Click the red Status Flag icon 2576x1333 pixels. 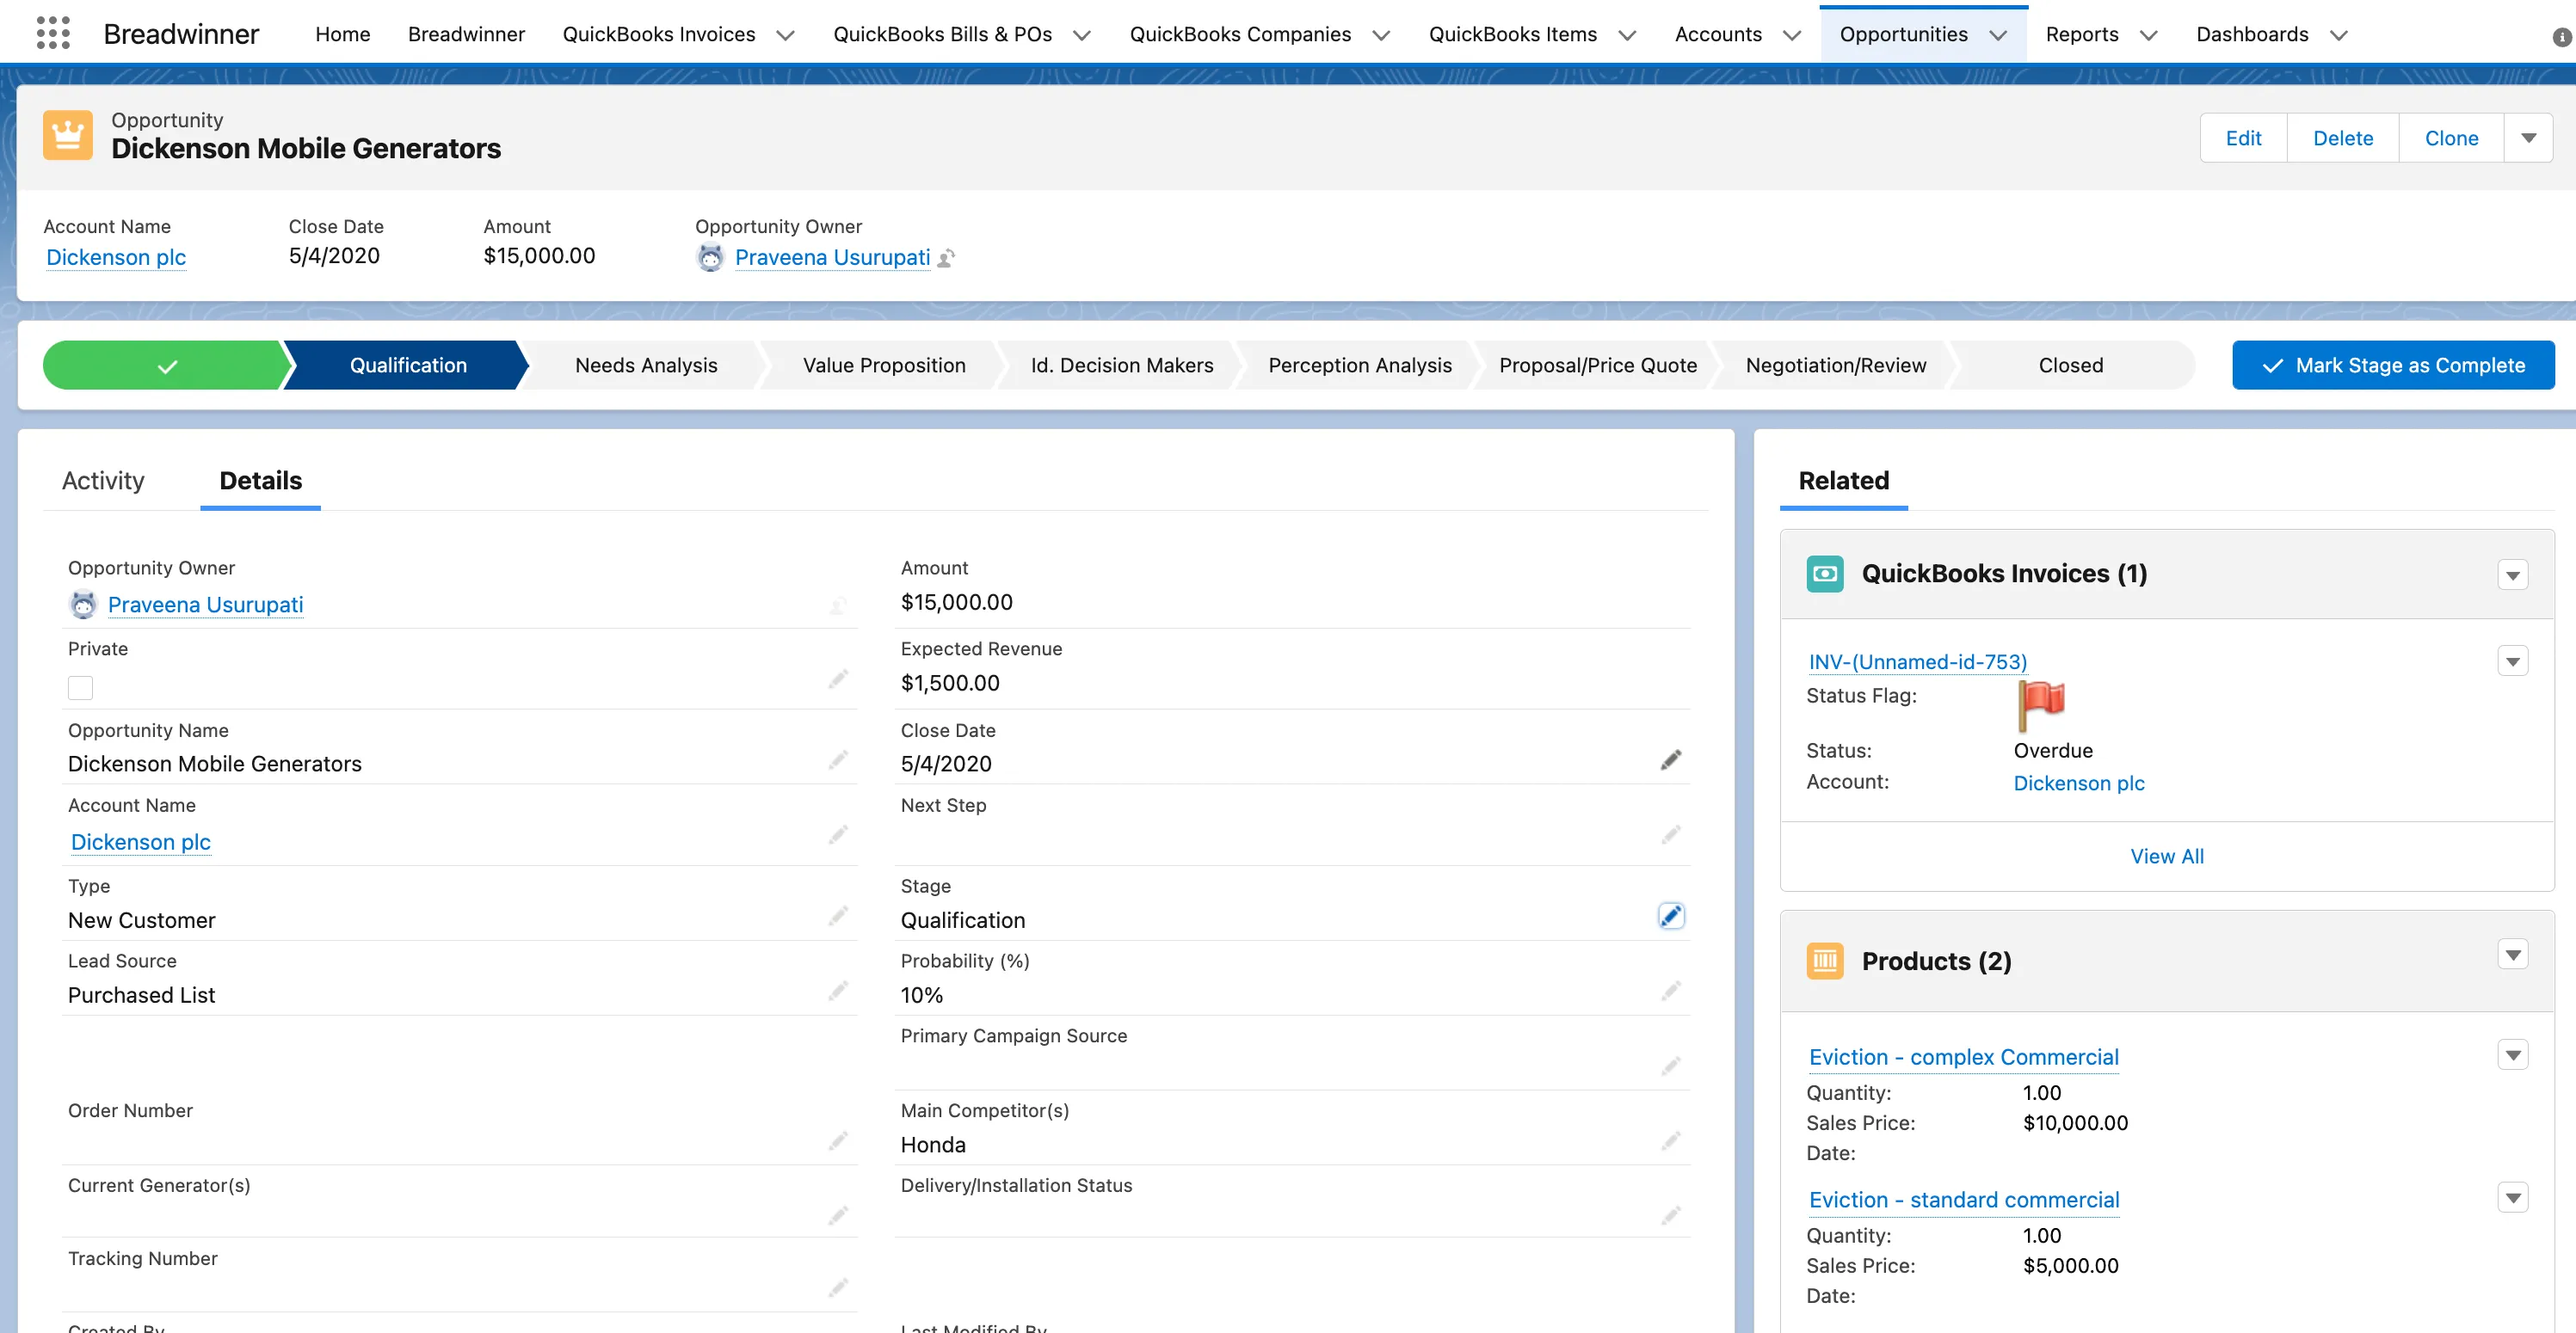tap(2041, 704)
